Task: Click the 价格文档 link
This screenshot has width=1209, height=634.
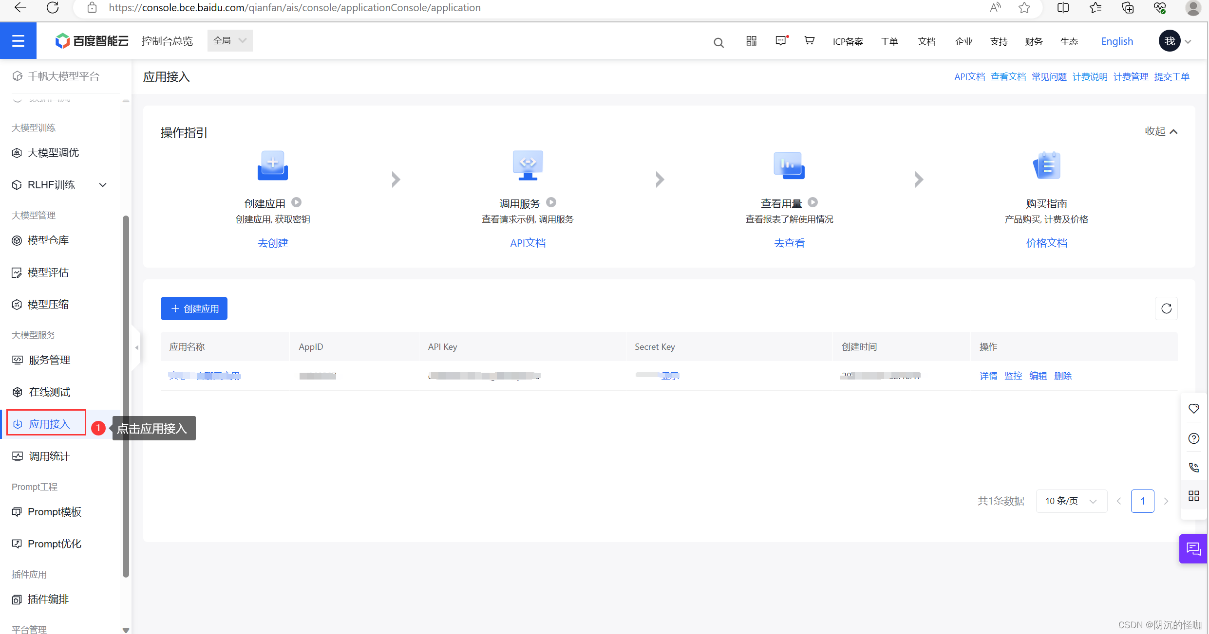Action: click(x=1046, y=243)
